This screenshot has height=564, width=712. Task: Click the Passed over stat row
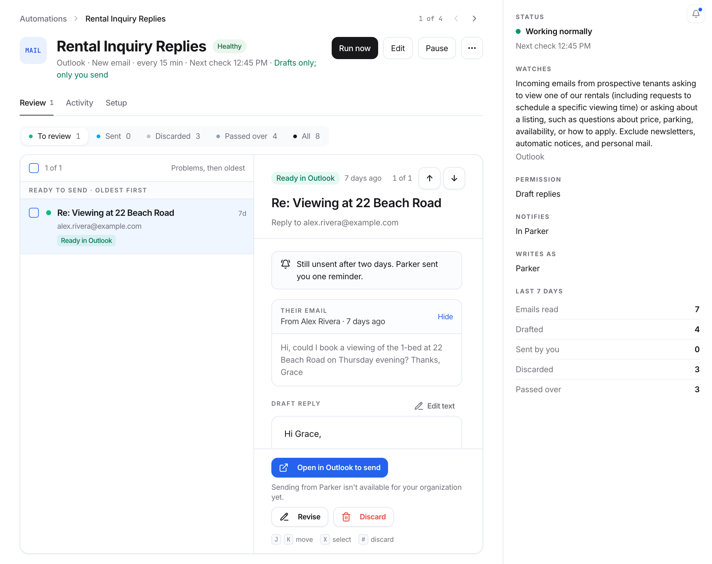(x=607, y=389)
